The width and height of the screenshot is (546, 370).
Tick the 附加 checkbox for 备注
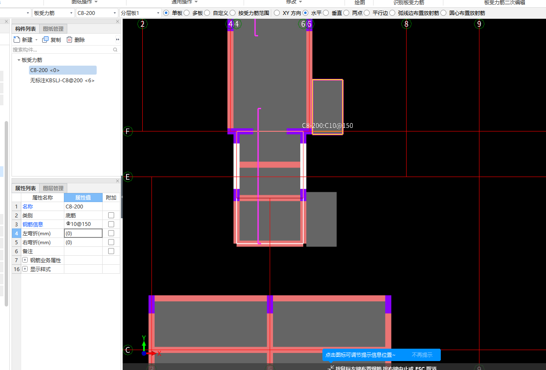coord(111,251)
